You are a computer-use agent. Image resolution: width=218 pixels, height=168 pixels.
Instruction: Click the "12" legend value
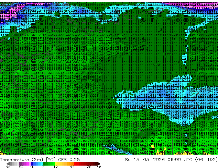56,167
